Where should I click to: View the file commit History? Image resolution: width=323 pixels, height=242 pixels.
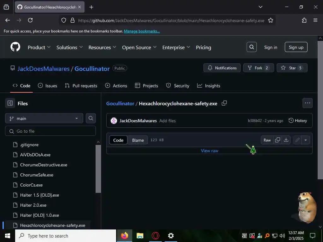pos(298,121)
